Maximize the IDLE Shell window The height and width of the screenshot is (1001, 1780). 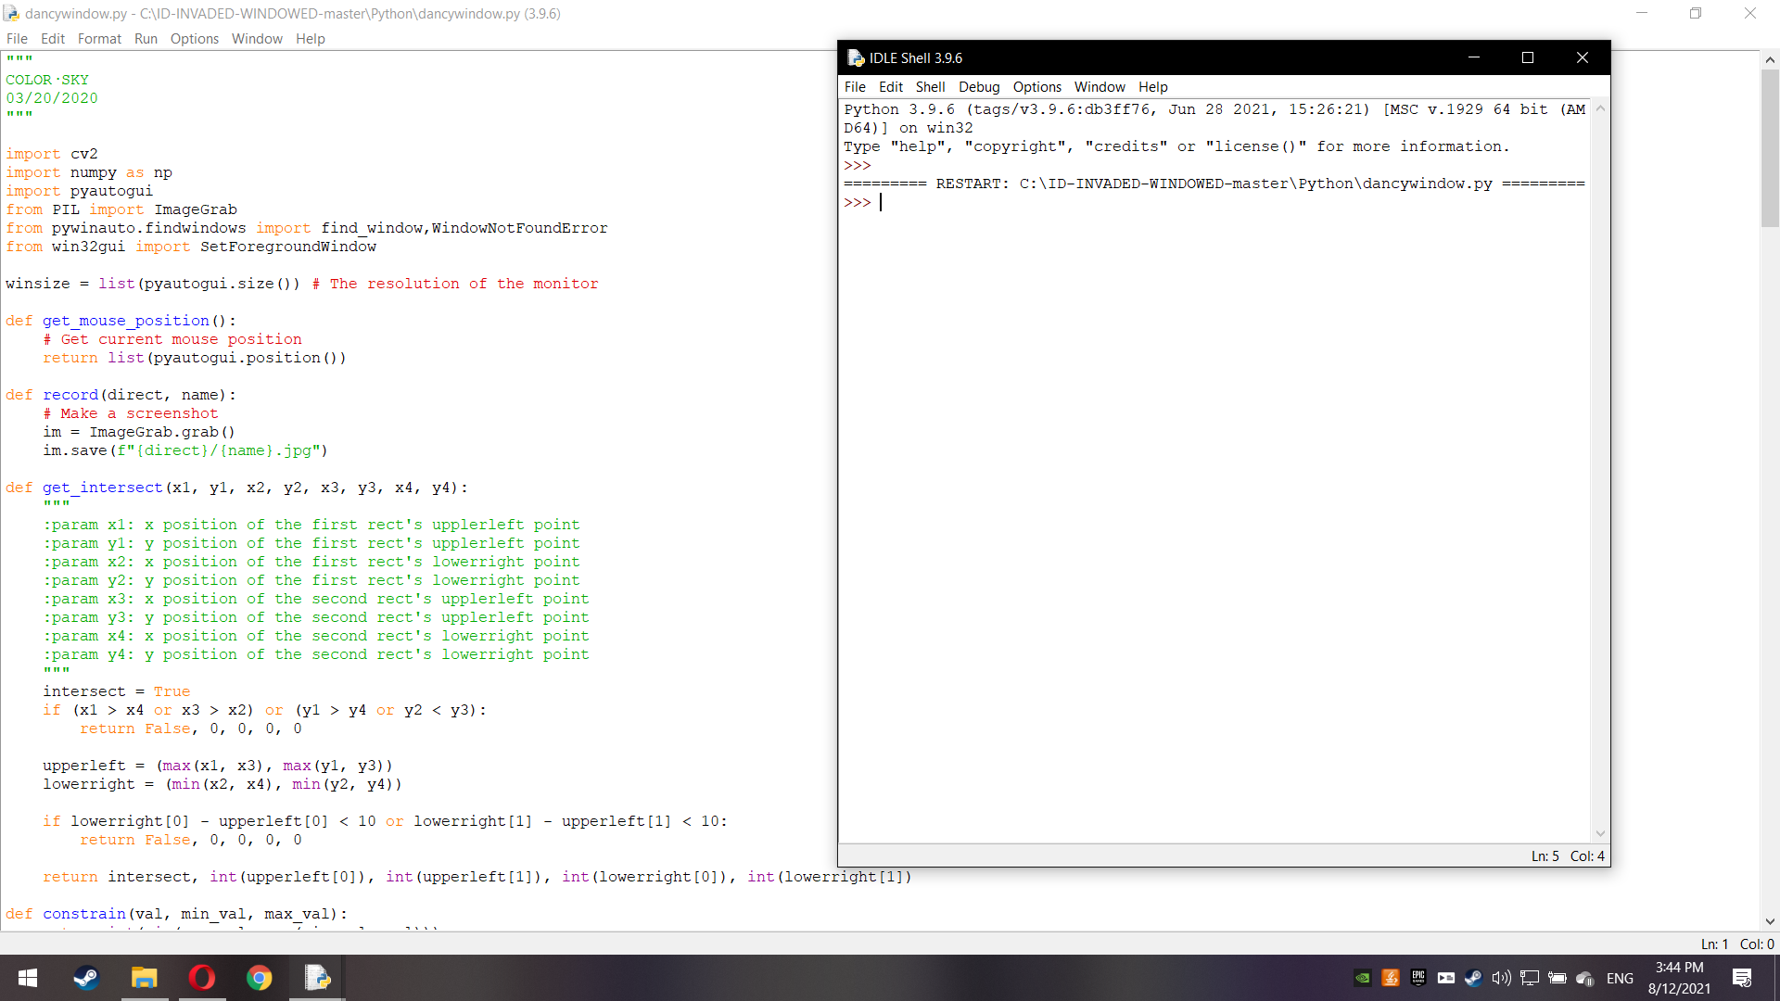[1528, 57]
